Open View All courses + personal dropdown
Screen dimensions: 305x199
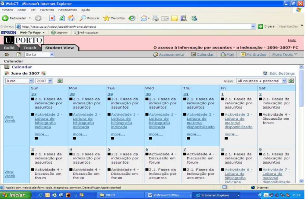tap(261, 81)
